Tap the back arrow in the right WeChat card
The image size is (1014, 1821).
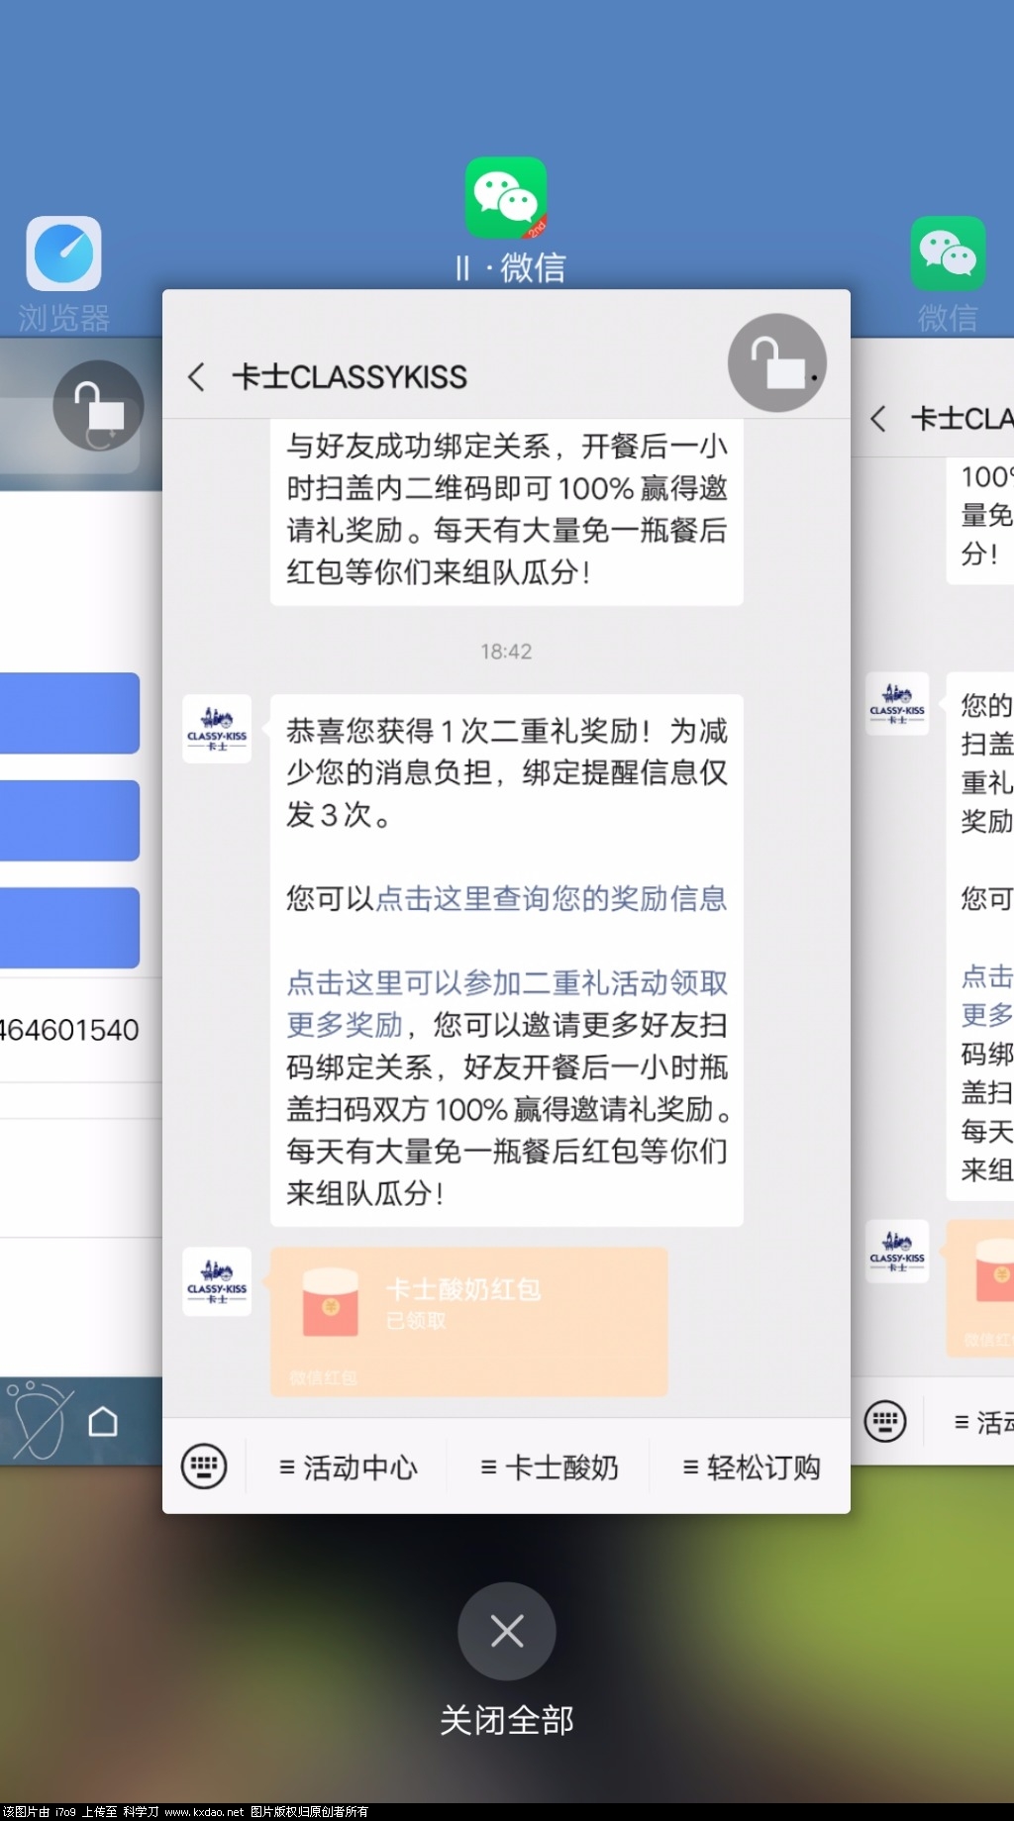[x=878, y=419]
